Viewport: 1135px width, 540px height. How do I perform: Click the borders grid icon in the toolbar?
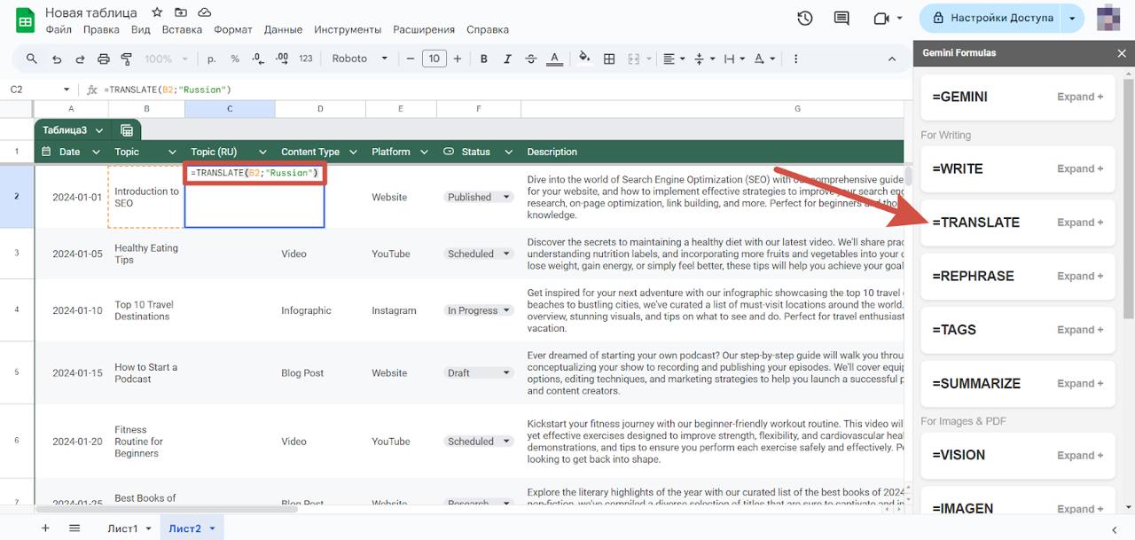pos(609,59)
